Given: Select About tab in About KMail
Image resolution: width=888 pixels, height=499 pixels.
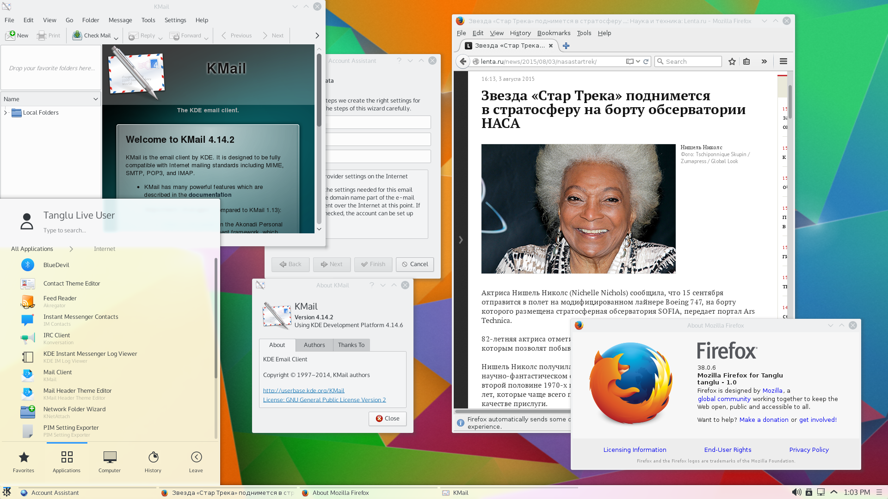Looking at the screenshot, I should pos(277,345).
